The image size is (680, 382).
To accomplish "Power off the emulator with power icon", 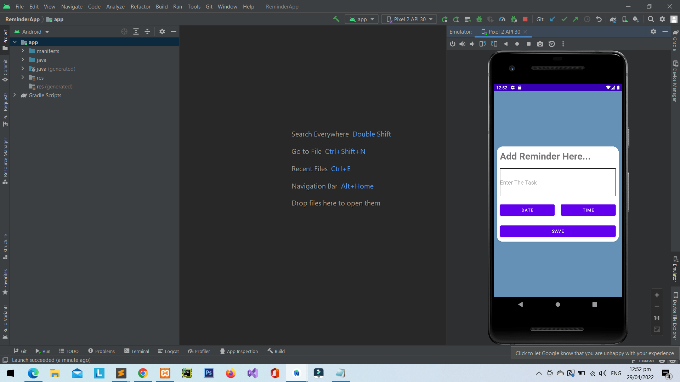I will tap(453, 44).
